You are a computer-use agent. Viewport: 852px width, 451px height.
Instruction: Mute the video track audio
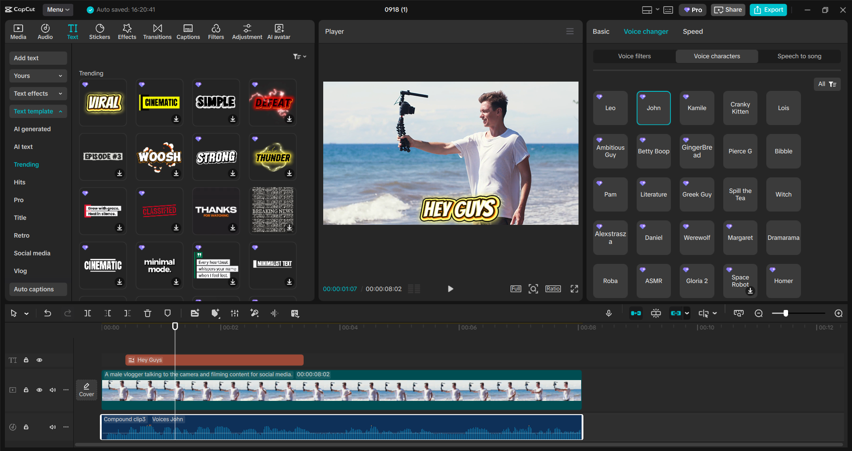(x=52, y=390)
